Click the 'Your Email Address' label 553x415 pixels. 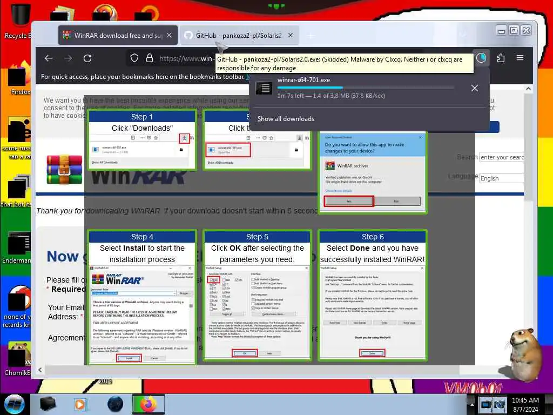click(x=65, y=312)
